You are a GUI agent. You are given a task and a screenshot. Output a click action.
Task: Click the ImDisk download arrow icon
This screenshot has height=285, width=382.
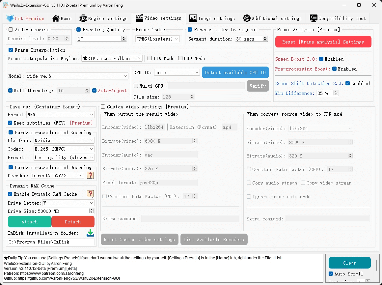point(90,233)
